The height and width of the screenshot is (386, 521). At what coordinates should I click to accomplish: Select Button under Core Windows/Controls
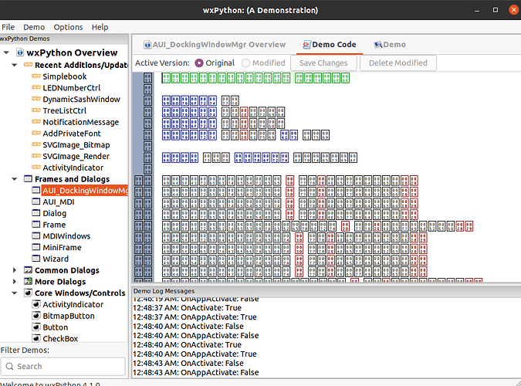pyautogui.click(x=55, y=327)
